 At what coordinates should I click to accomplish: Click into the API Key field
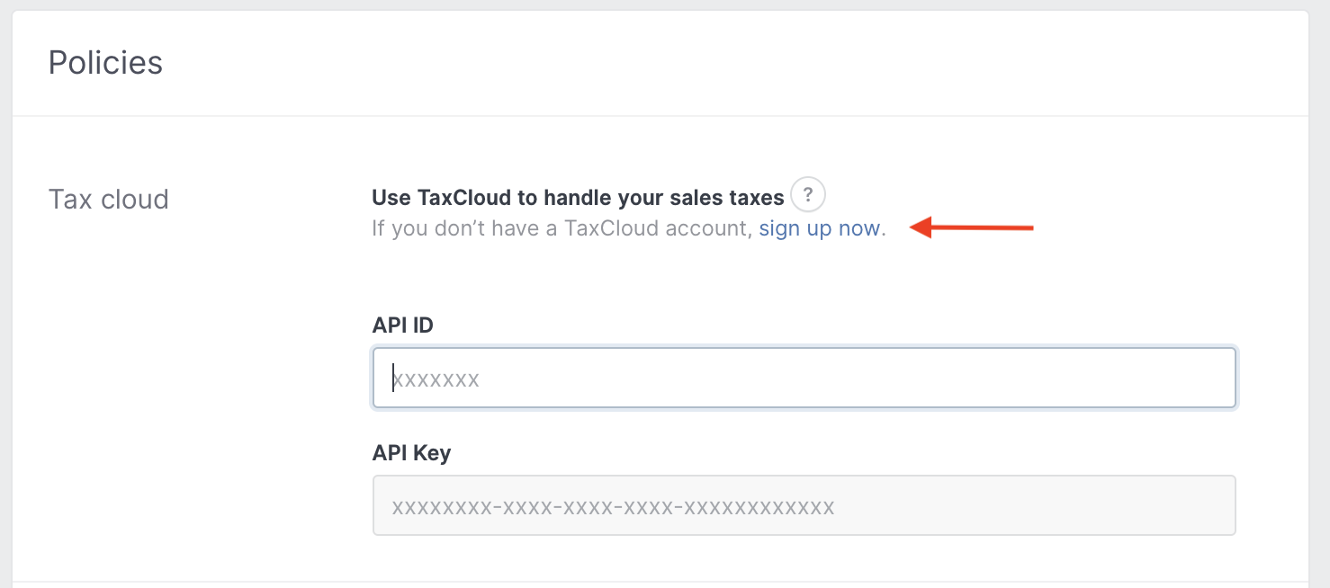pos(804,506)
